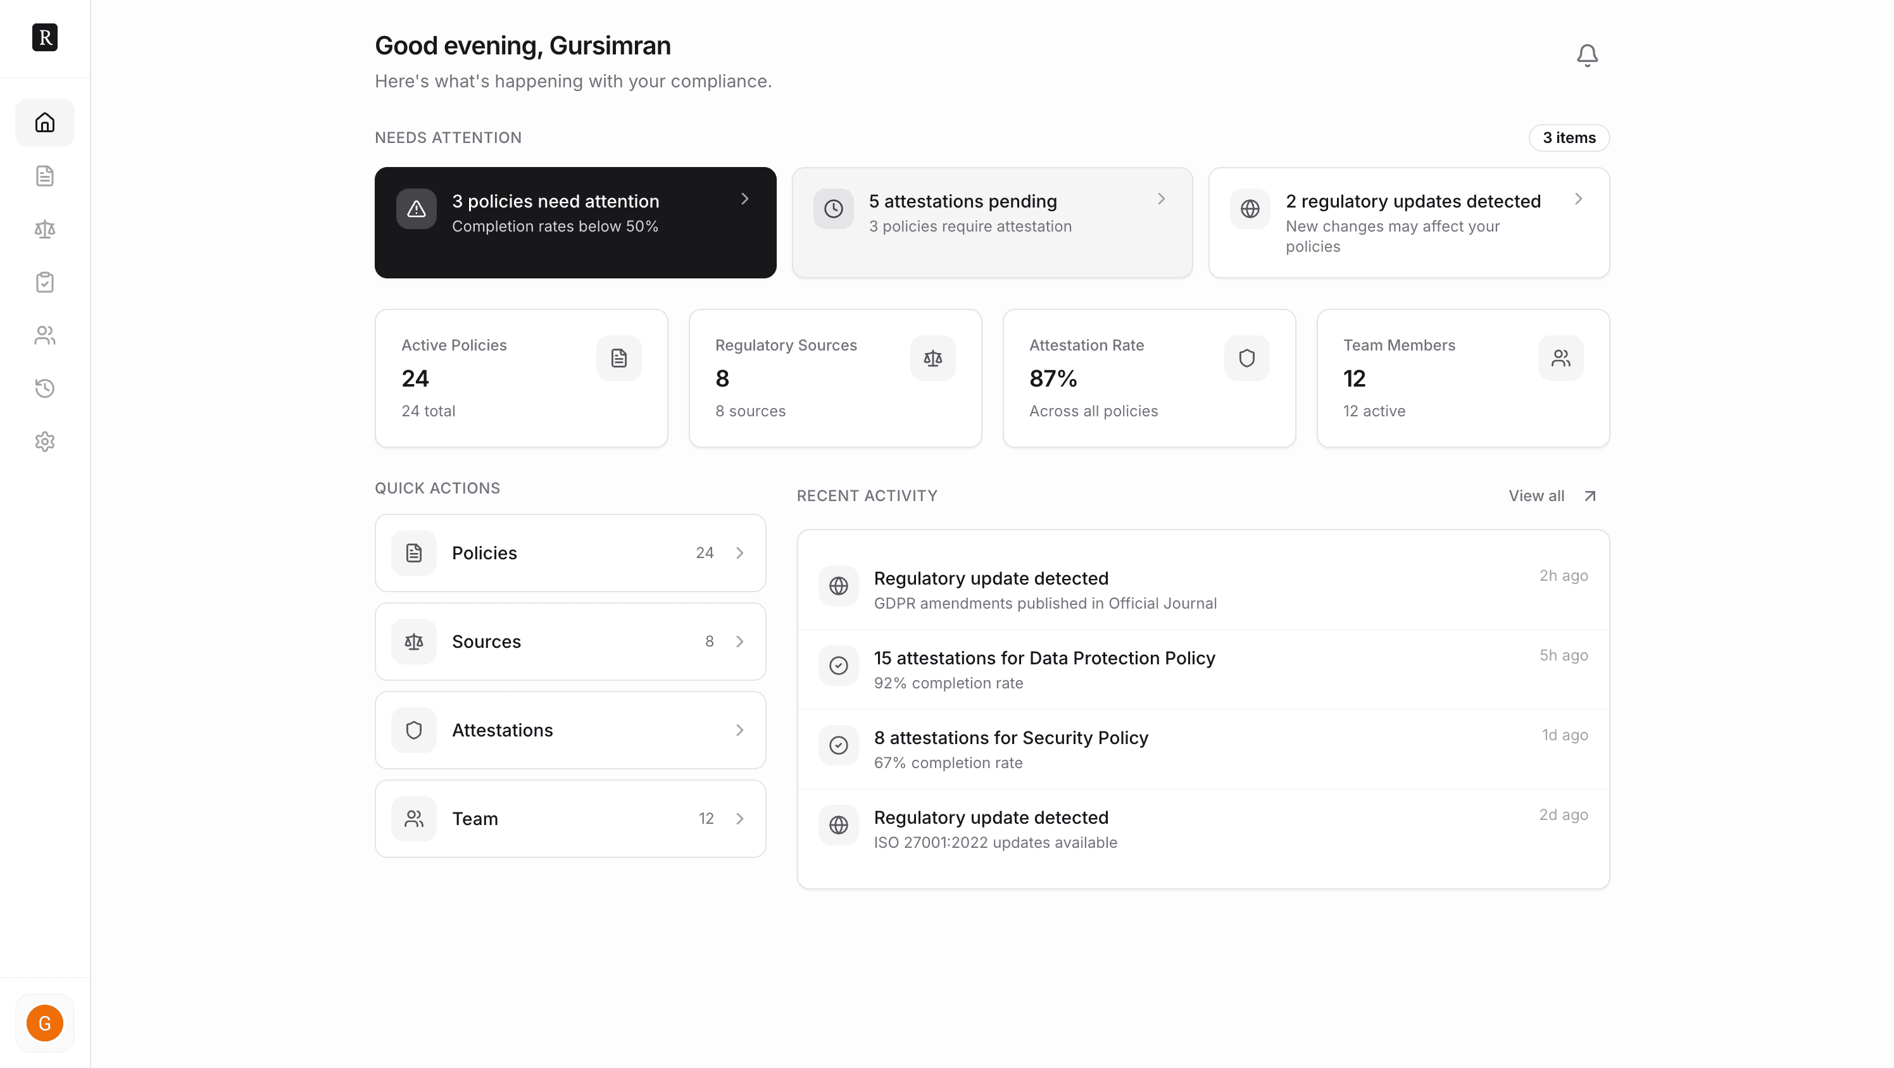
Task: Open the History icon in the sidebar
Action: 45,388
